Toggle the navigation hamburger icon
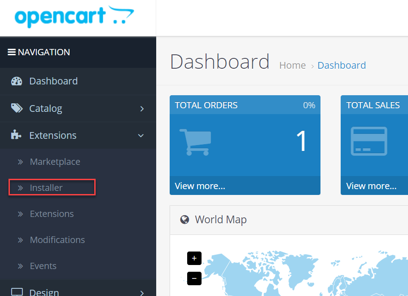 coord(12,52)
